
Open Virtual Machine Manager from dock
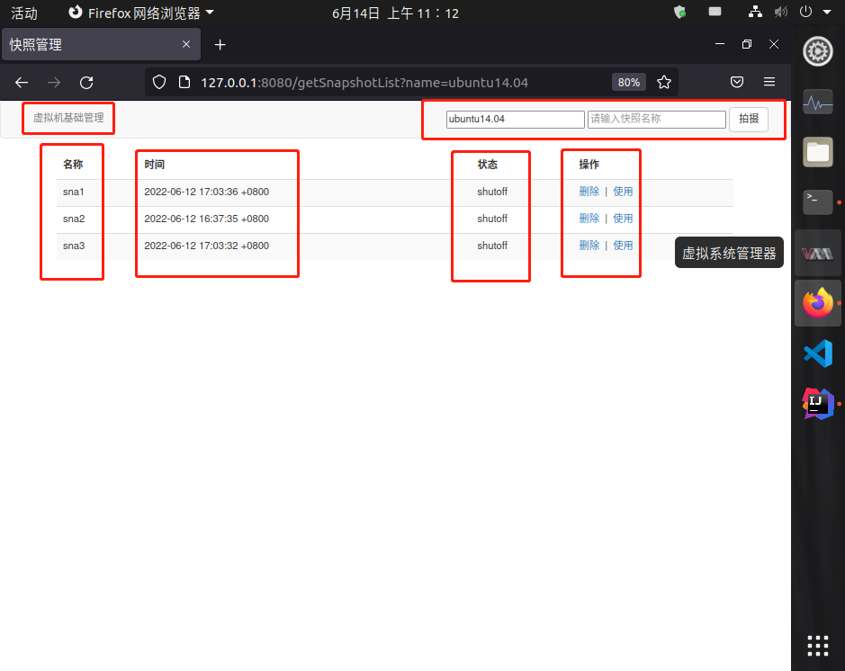817,253
